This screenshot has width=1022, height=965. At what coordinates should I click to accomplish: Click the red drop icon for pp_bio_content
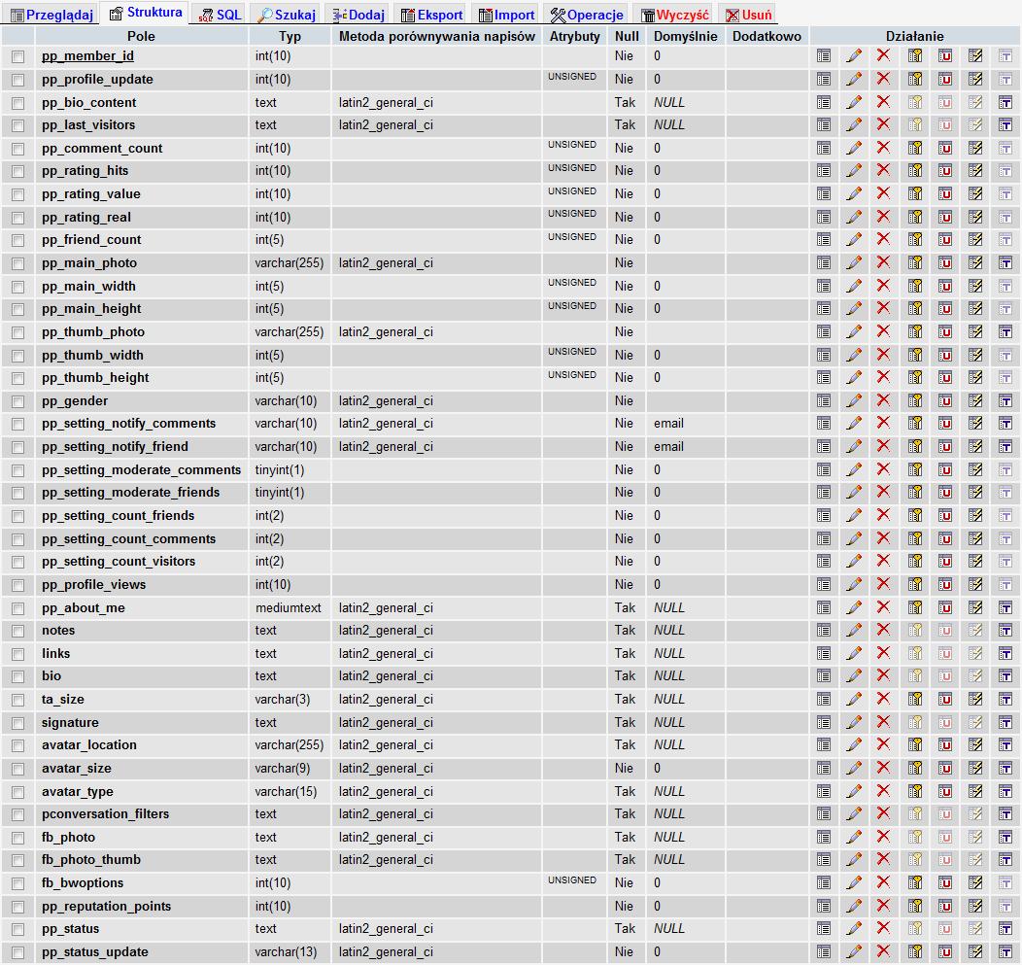click(883, 102)
